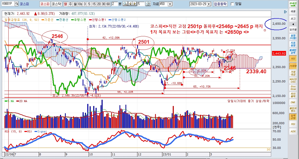Open 봉패턴검색 candle pattern search
The width and height of the screenshot is (299, 159).
click(x=293, y=51)
